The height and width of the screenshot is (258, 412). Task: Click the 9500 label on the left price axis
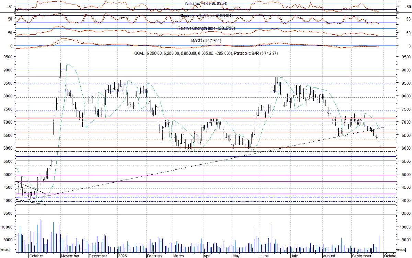coord(8,57)
